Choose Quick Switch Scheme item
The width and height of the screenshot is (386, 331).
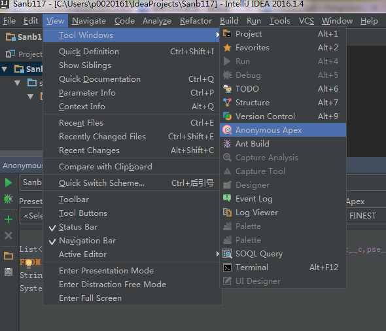[x=132, y=183]
